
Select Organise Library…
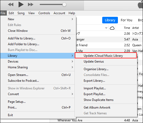(106, 69)
